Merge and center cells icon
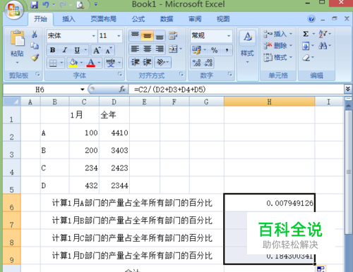353x272 pixels. point(173,49)
